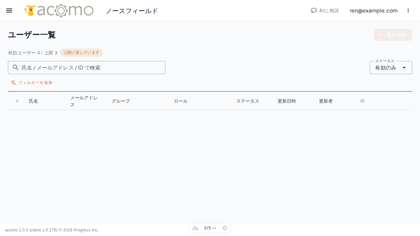Click the ren@example.com account label
Screen dimensions: 420x236
click(373, 10)
